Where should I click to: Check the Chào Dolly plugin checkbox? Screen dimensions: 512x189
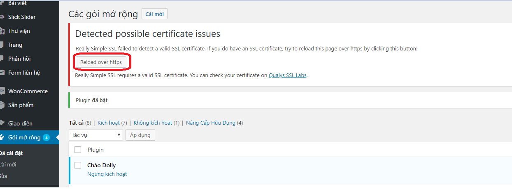[x=78, y=165]
